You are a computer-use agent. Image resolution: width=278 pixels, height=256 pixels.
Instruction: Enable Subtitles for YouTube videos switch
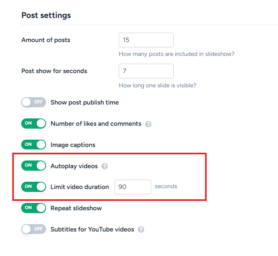coord(34,229)
